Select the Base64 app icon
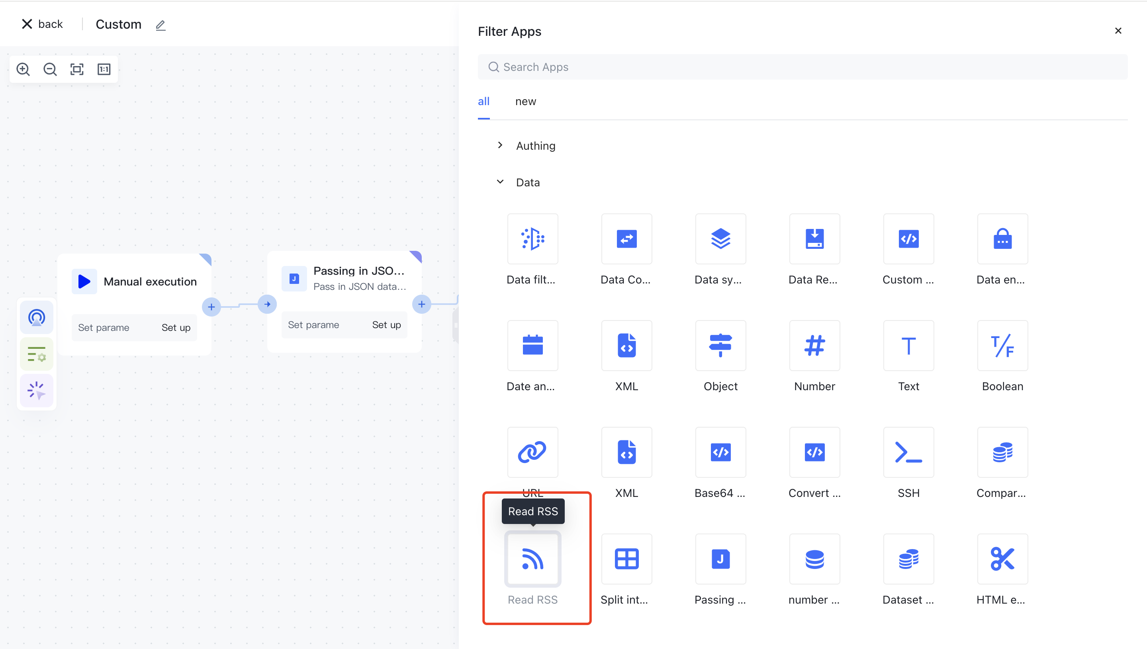Image resolution: width=1147 pixels, height=649 pixels. (x=720, y=452)
